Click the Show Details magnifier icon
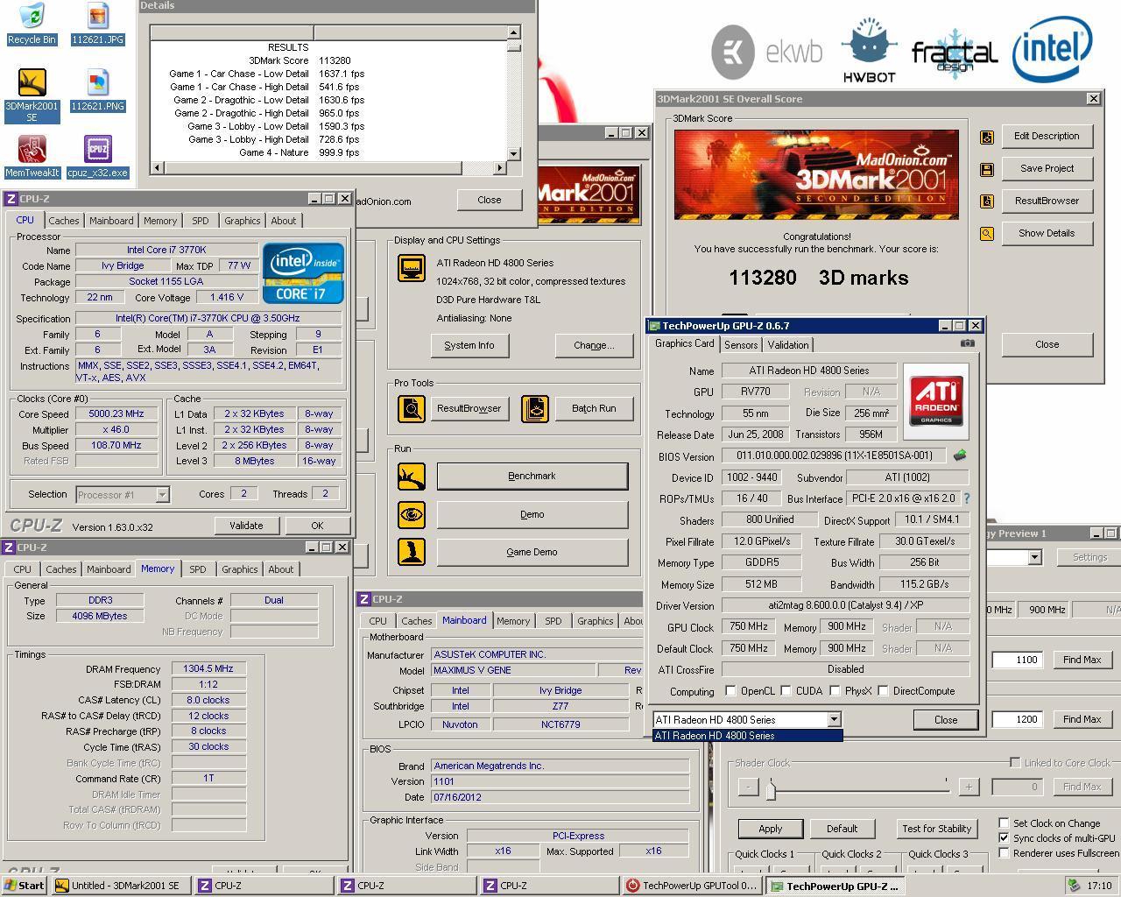 (x=987, y=234)
